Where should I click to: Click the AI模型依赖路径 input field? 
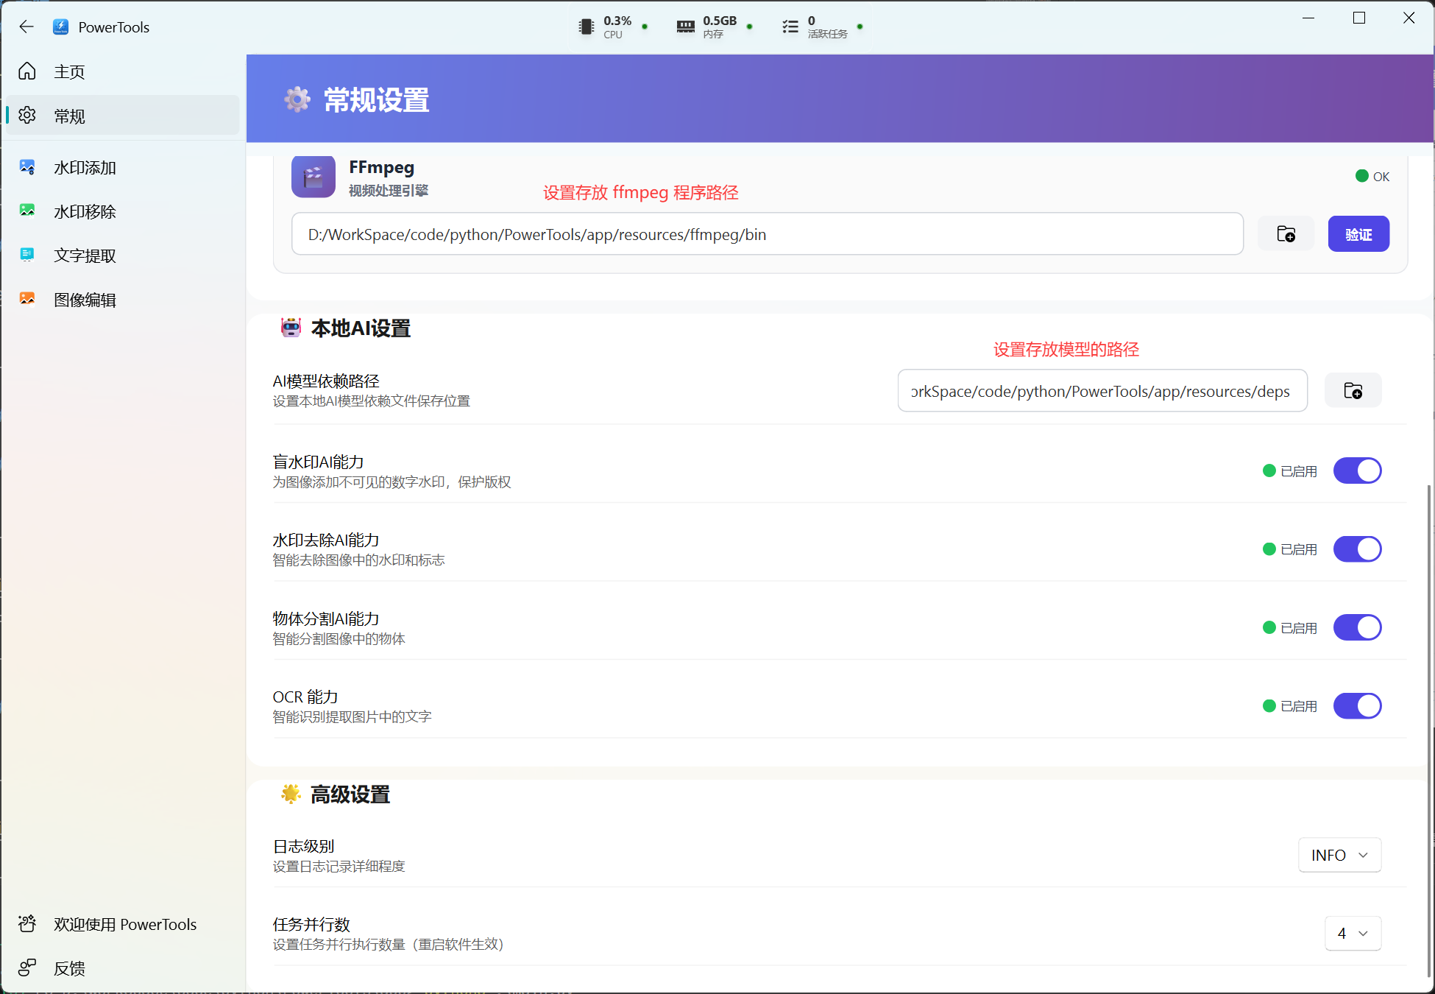pos(1102,391)
